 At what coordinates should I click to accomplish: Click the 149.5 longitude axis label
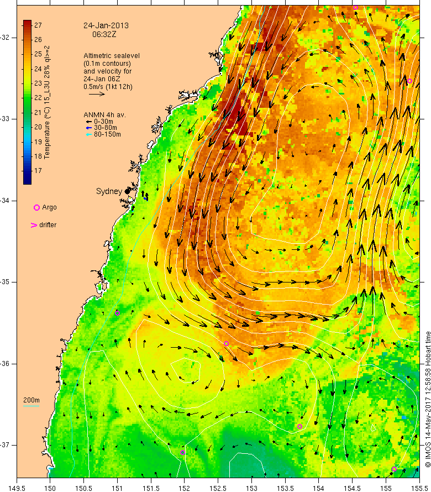click(17, 489)
